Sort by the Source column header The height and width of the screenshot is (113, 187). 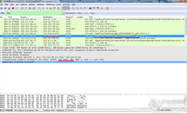[x=23, y=17]
